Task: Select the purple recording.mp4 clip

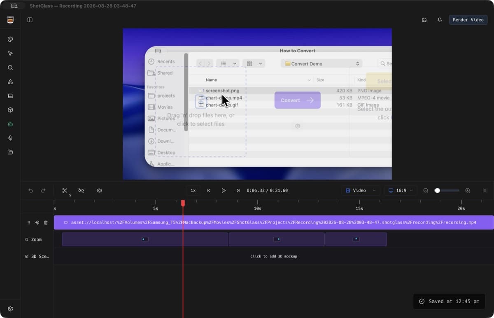Action: 274,222
